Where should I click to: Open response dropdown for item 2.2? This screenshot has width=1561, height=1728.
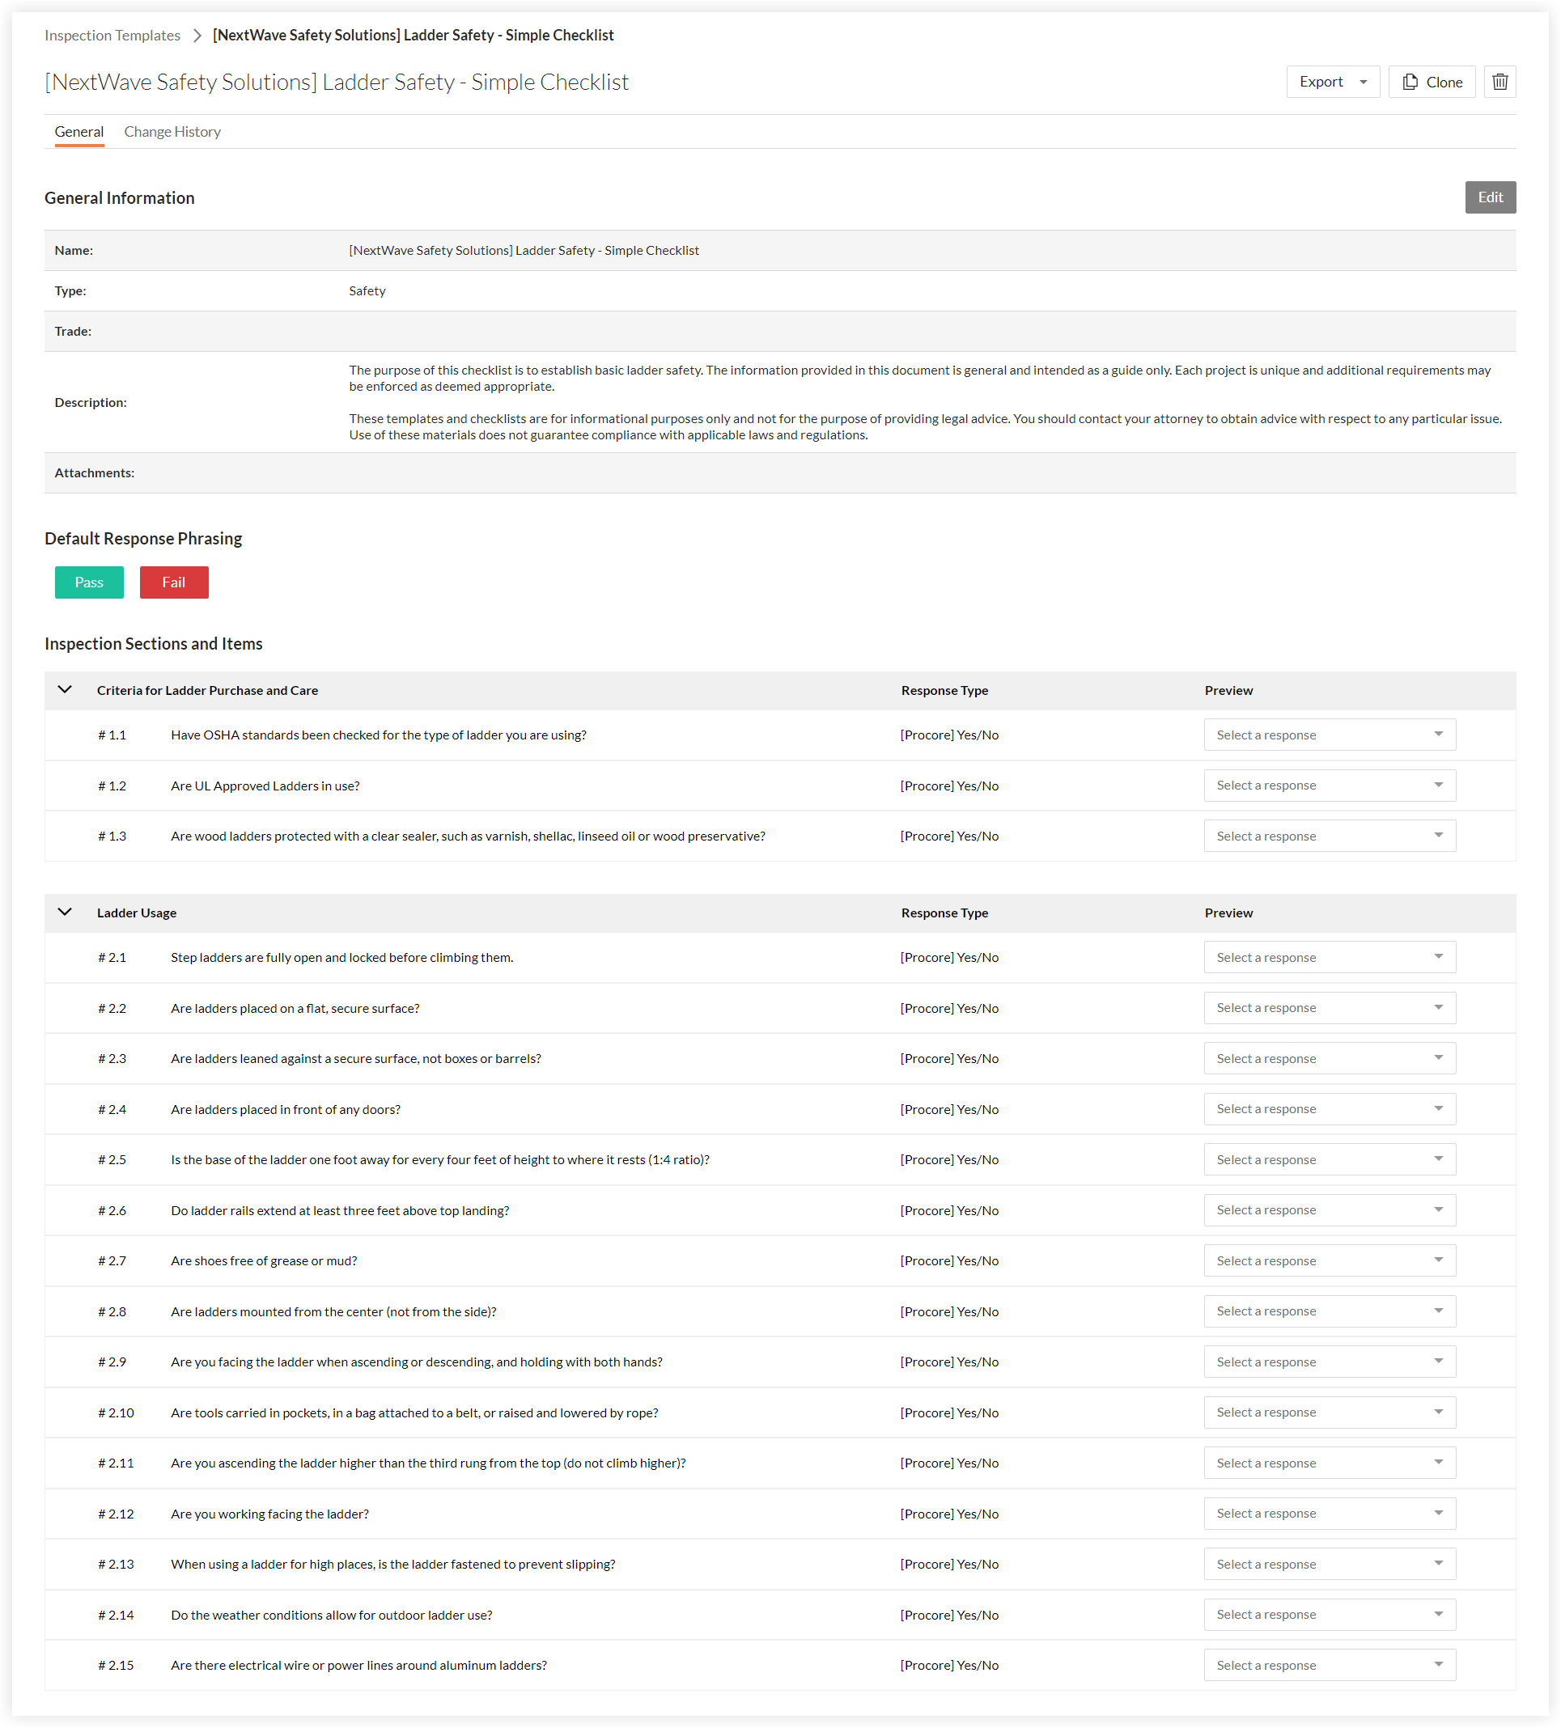coord(1329,1007)
